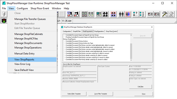Switch to the ShopNCFiles tab

(x=77, y=31)
